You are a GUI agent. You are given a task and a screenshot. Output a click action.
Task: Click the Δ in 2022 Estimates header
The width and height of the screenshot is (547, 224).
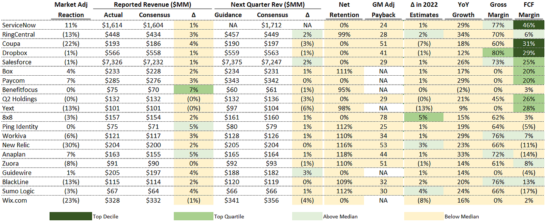click(x=424, y=10)
